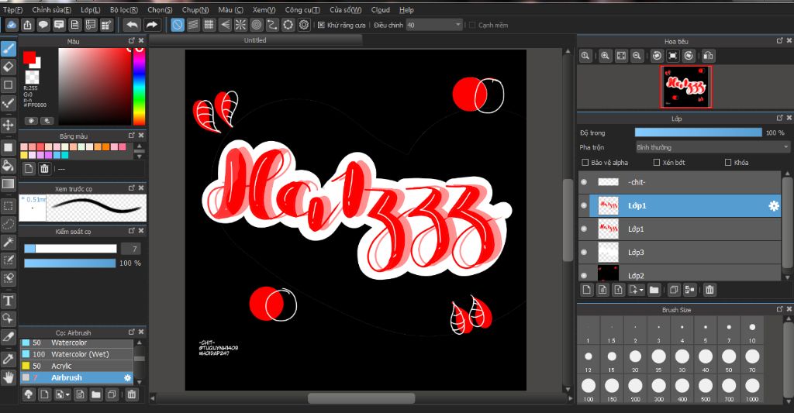The height and width of the screenshot is (413, 794).
Task: Click brush opacity 100% slider
Action: [x=70, y=263]
